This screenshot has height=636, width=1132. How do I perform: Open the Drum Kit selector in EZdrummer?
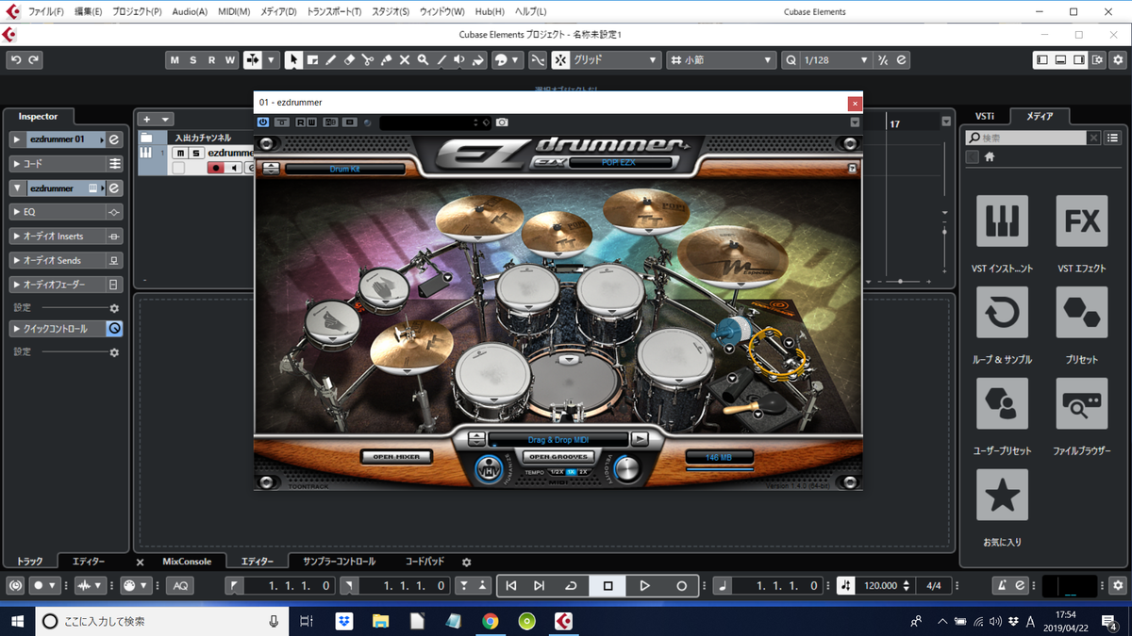[x=345, y=169]
